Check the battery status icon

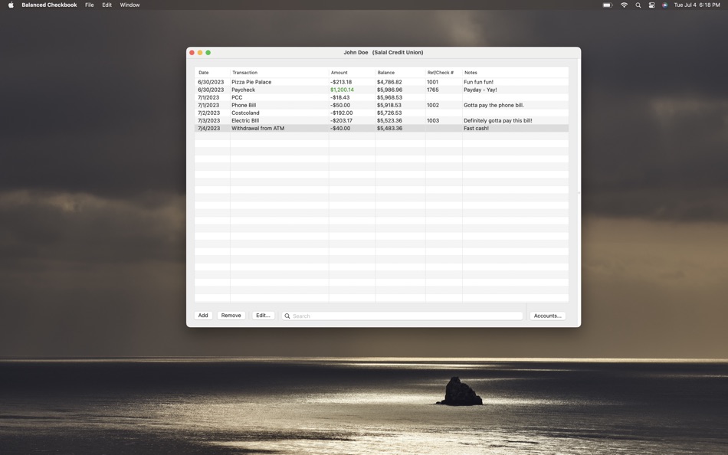[607, 5]
